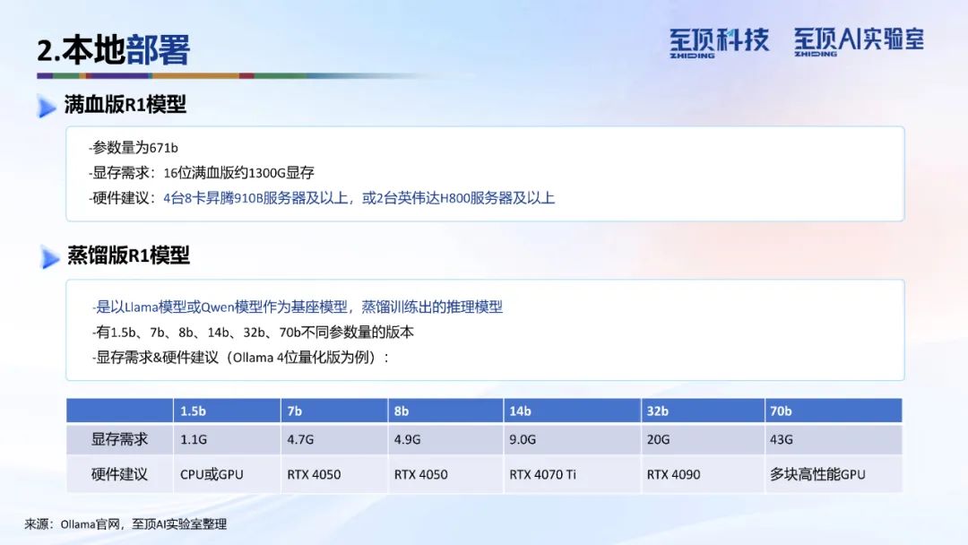The width and height of the screenshot is (968, 545).
Task: Click the 43G table cell
Action: click(x=834, y=439)
